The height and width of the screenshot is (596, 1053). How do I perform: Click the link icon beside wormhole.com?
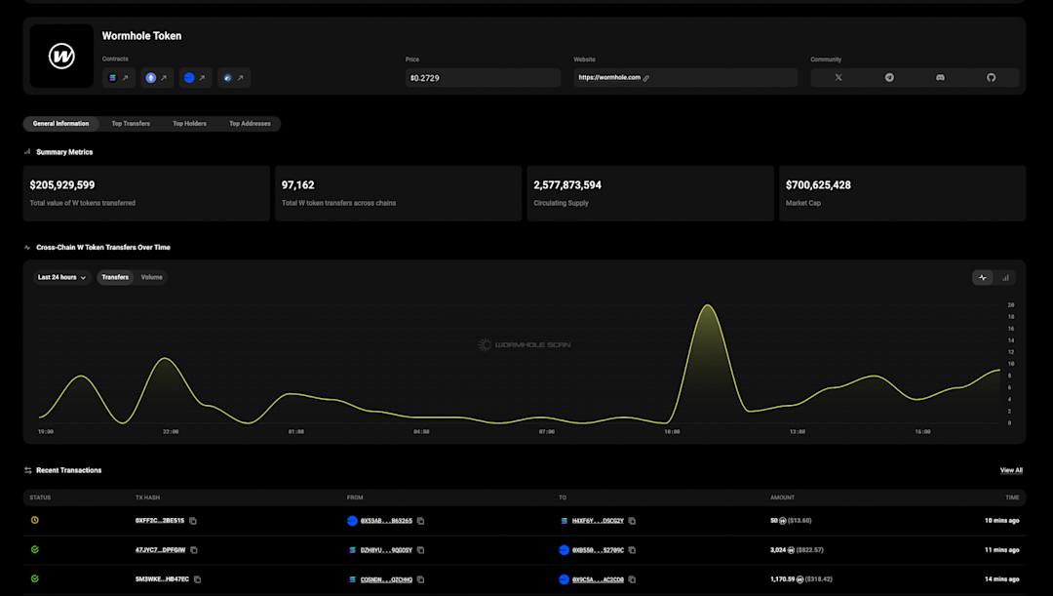(x=646, y=78)
